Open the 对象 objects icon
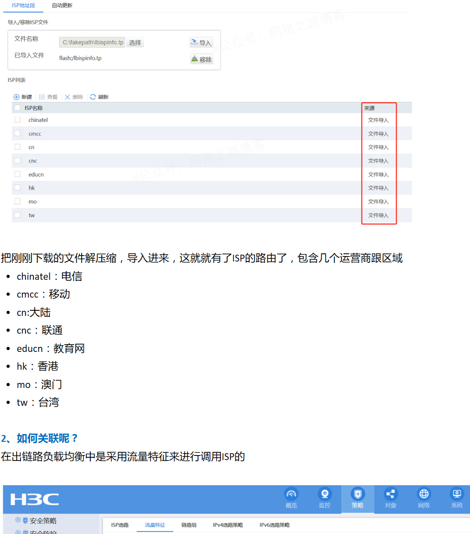 tap(391, 494)
